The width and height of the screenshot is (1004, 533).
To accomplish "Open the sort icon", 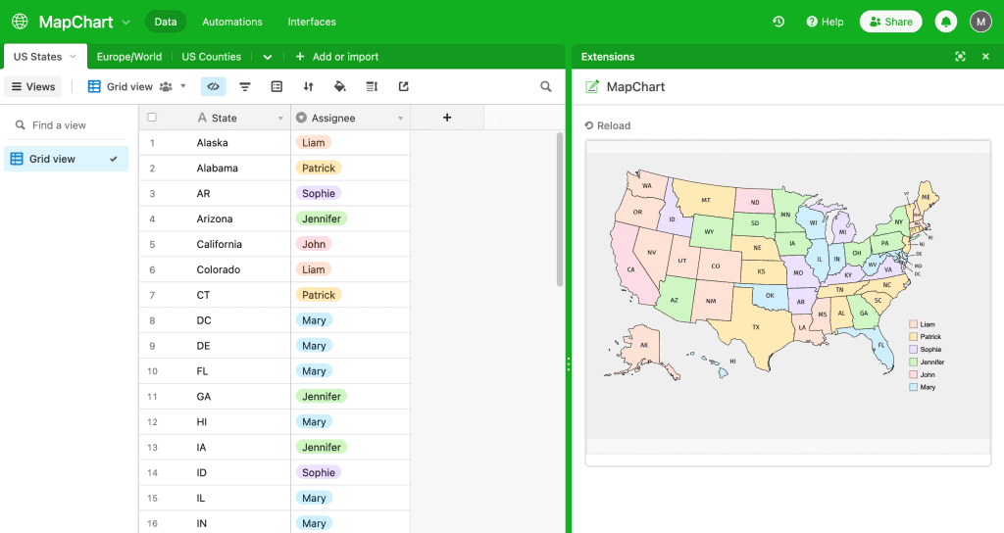I will point(308,86).
